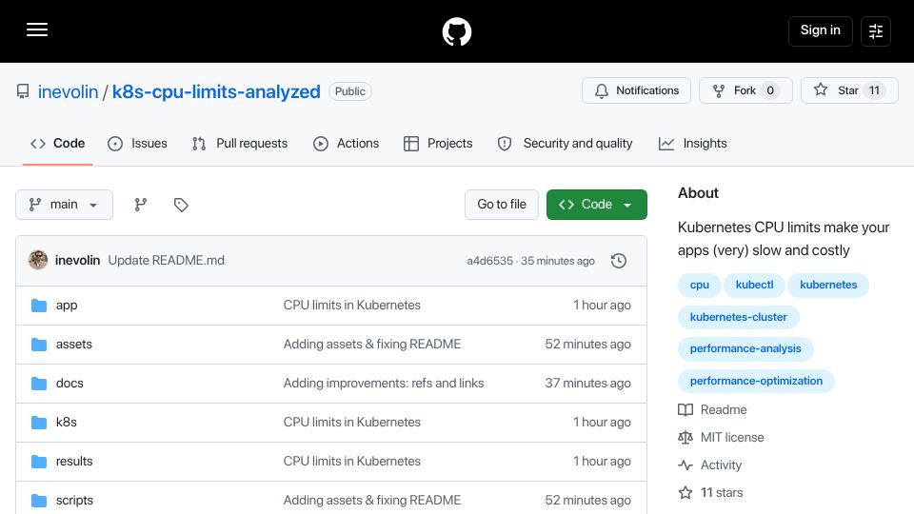The height and width of the screenshot is (514, 914).
Task: Fork this repository
Action: (x=745, y=90)
